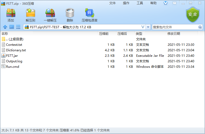Click the archive icon in address bar
205x134 pixels.
(27, 27)
